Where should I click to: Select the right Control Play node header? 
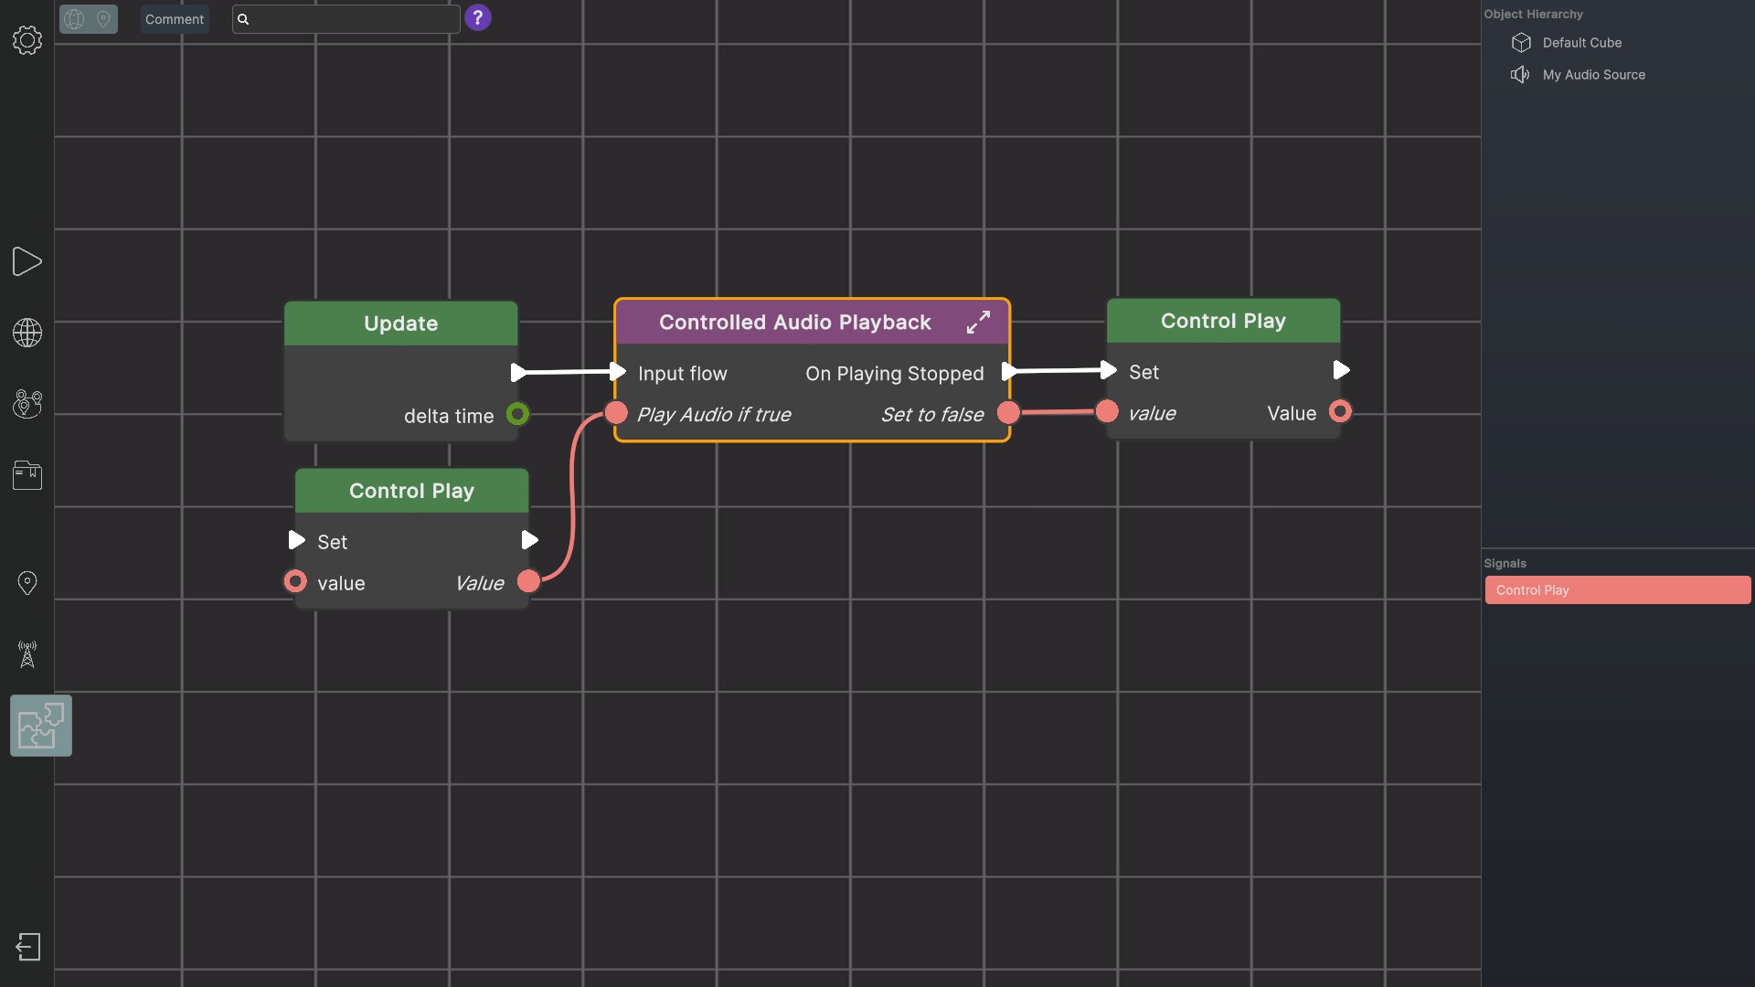(x=1223, y=321)
